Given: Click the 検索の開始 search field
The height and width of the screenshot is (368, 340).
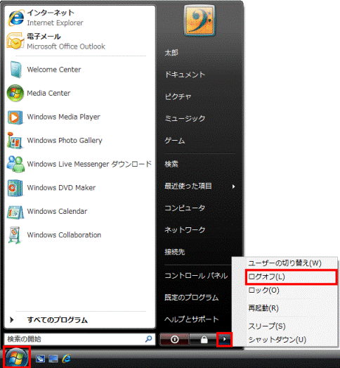Looking at the screenshot, I should 79,339.
